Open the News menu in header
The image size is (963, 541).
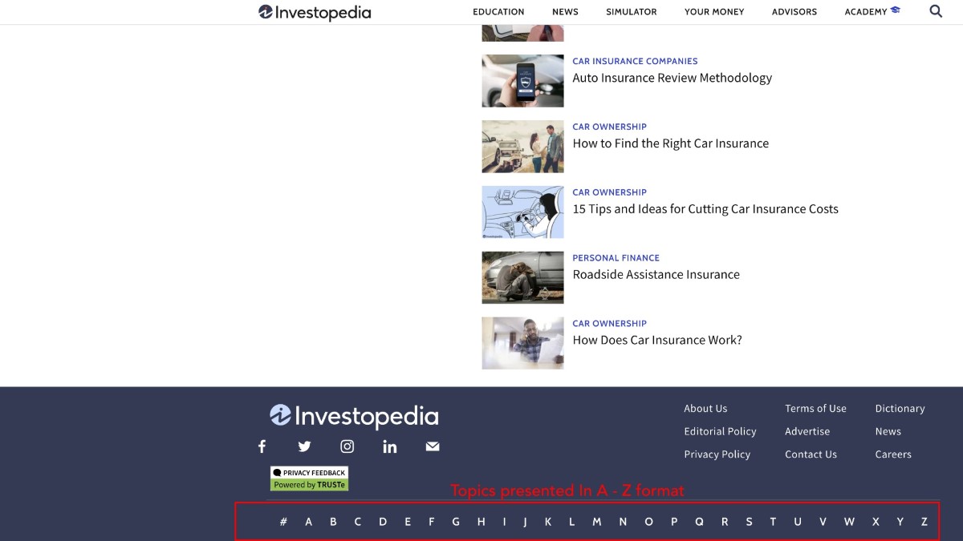tap(565, 12)
